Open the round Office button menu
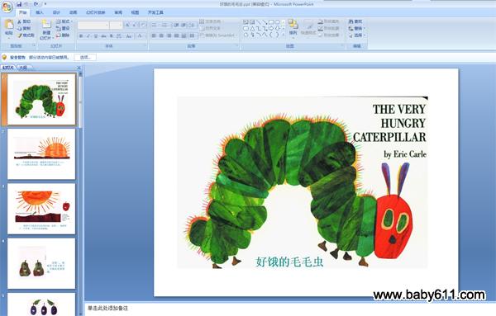The width and height of the screenshot is (496, 316). (x=7, y=7)
